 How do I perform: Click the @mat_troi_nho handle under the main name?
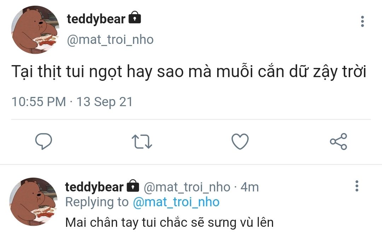point(110,39)
